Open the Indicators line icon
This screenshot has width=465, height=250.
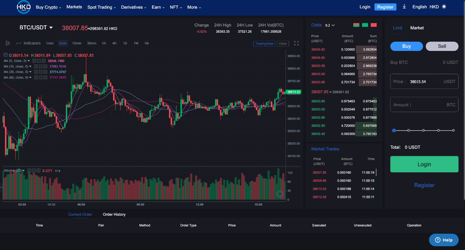click(x=19, y=43)
